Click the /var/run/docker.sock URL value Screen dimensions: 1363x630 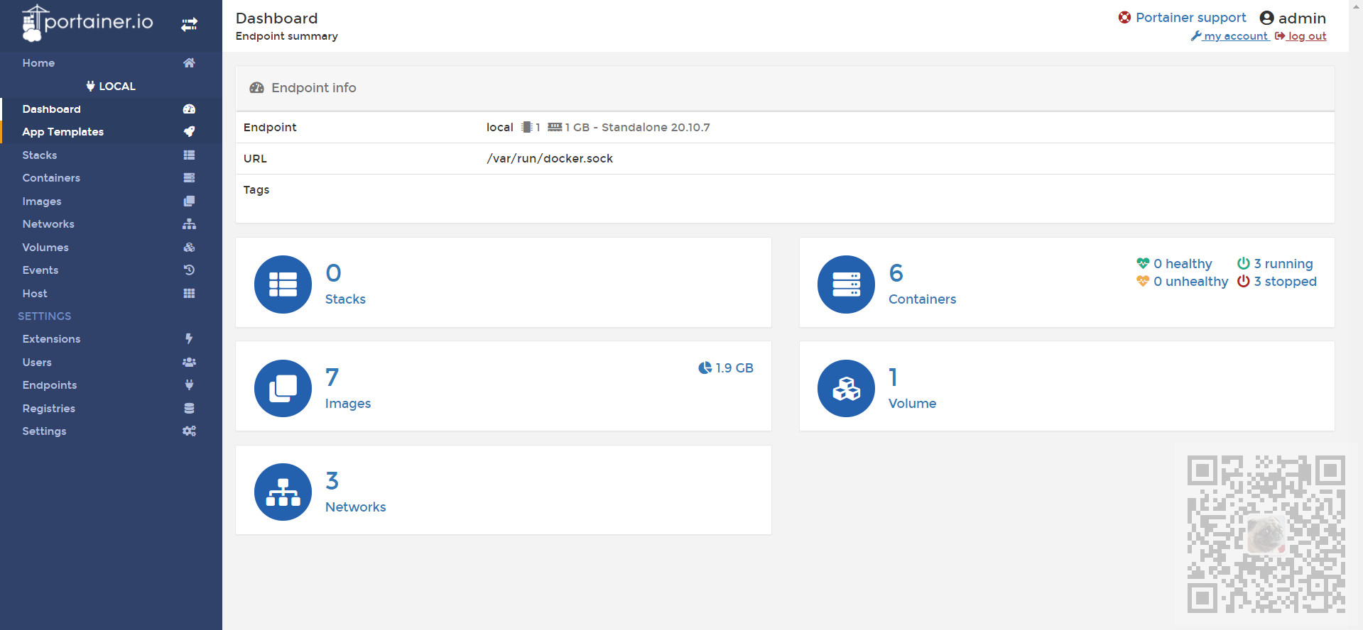click(550, 158)
